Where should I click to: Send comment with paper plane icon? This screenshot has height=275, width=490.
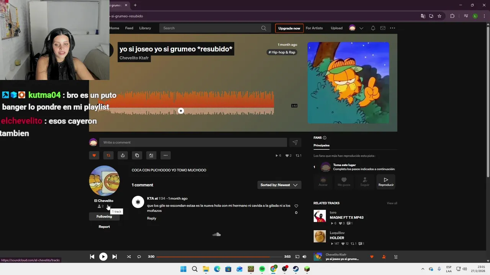(x=295, y=142)
